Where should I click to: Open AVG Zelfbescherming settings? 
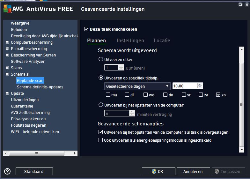pos(30,112)
